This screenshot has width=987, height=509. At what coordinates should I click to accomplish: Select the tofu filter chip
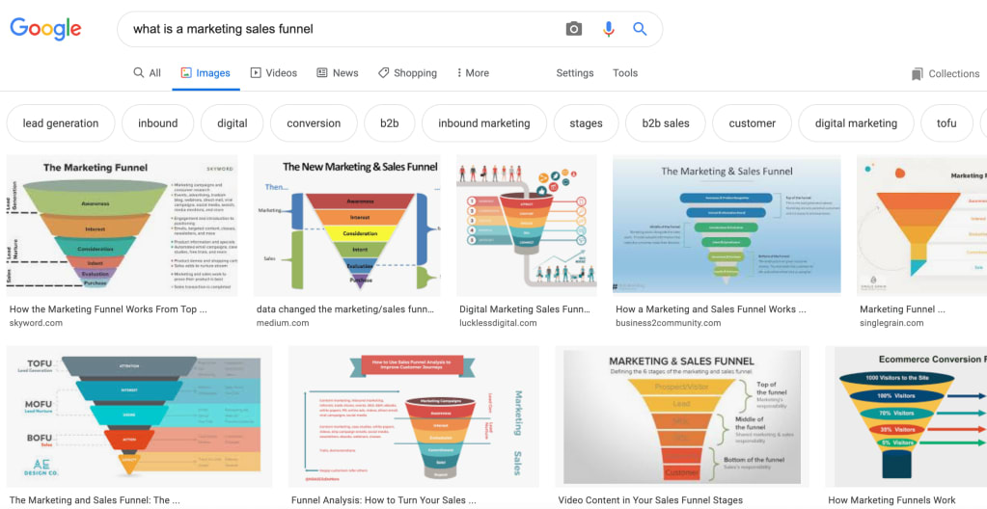pos(946,123)
